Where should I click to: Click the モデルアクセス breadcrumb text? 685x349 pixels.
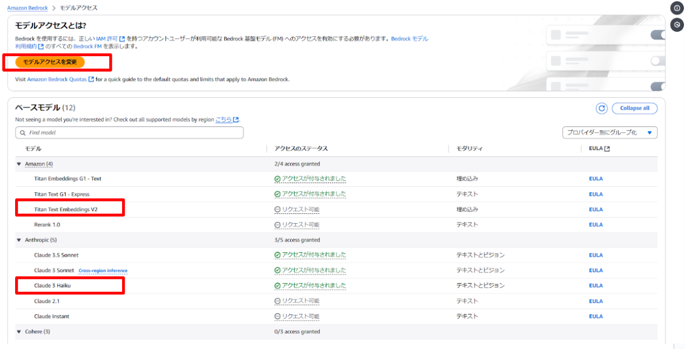(x=78, y=8)
